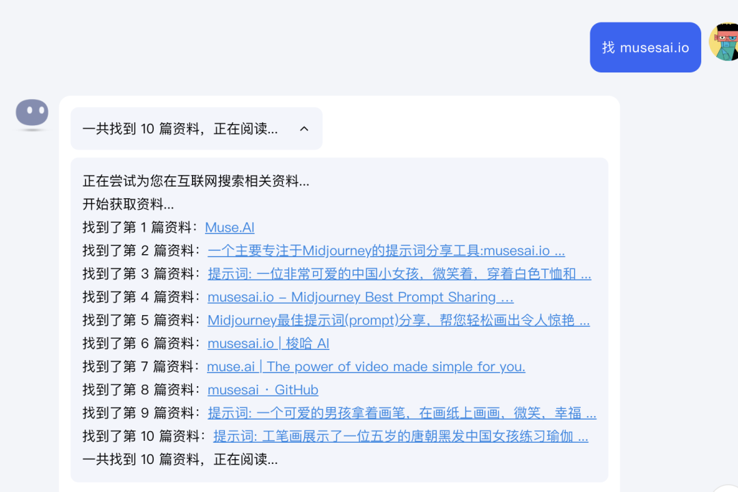Image resolution: width=738 pixels, height=492 pixels.
Task: Open the 'musesai · GitHub' link
Action: [x=262, y=389]
